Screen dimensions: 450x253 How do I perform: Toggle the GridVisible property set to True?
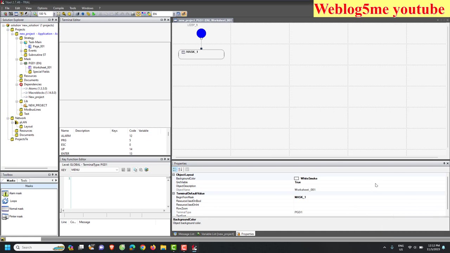pyautogui.click(x=298, y=182)
